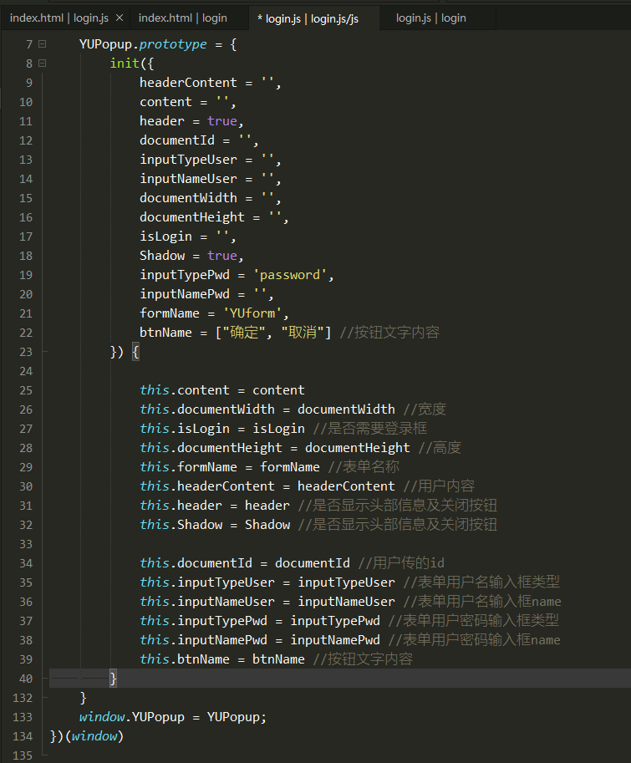Screen dimensions: 631x763
Task: Click the 'password' string on line 19
Action: click(x=290, y=275)
